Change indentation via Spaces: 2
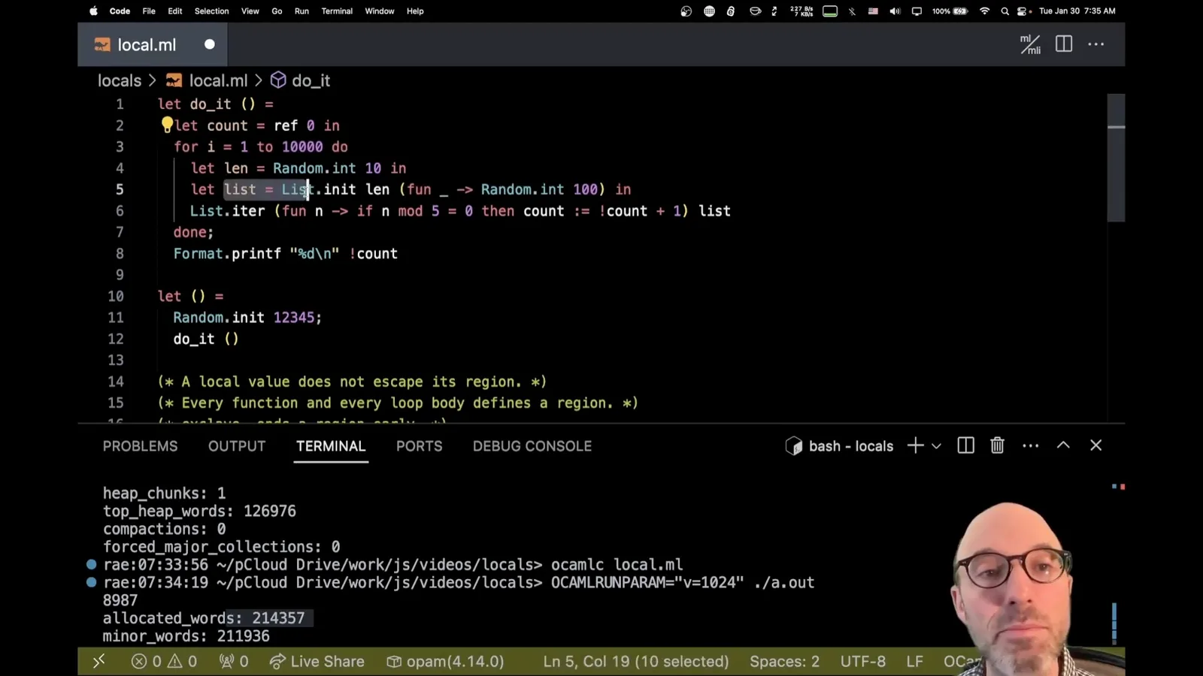Image resolution: width=1203 pixels, height=676 pixels. (x=784, y=661)
